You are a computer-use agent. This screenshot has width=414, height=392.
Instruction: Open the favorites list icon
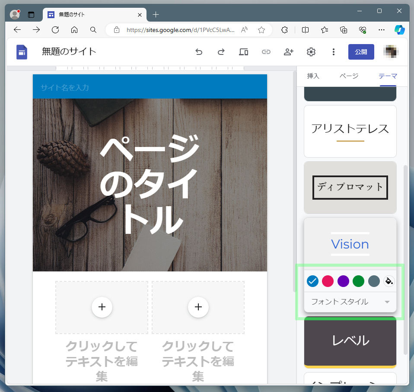point(325,30)
